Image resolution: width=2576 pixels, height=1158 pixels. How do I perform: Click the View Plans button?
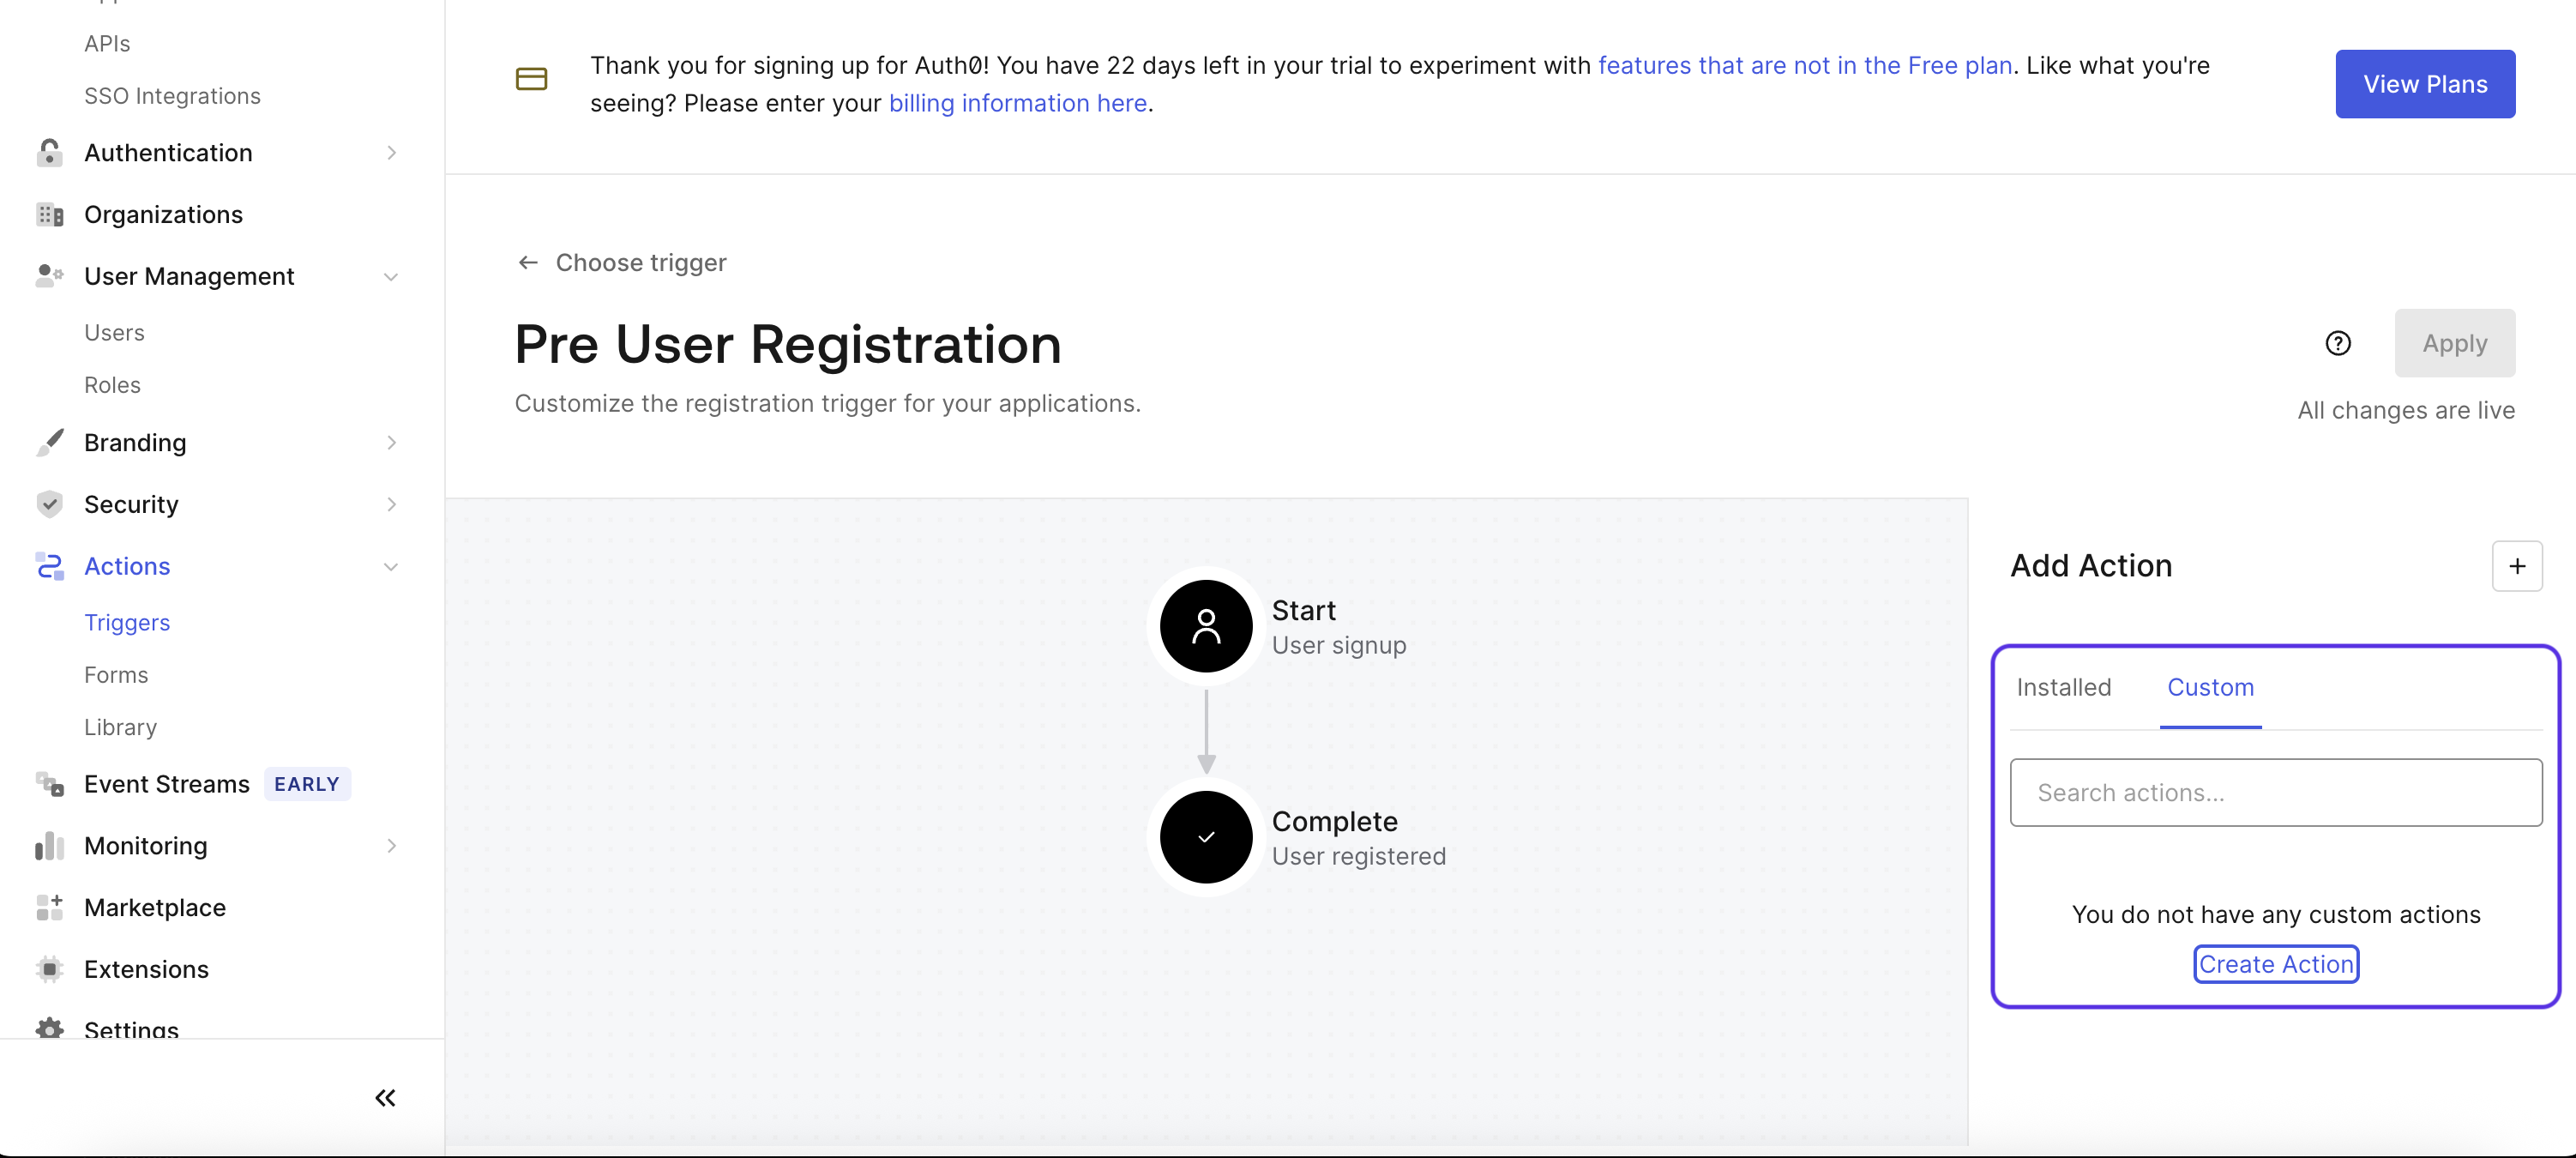[x=2424, y=84]
